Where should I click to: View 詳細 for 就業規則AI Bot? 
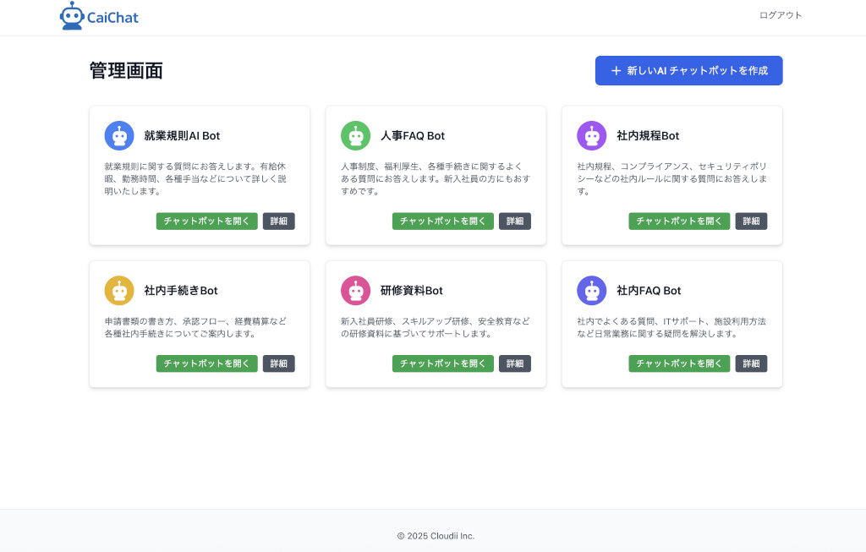point(278,221)
